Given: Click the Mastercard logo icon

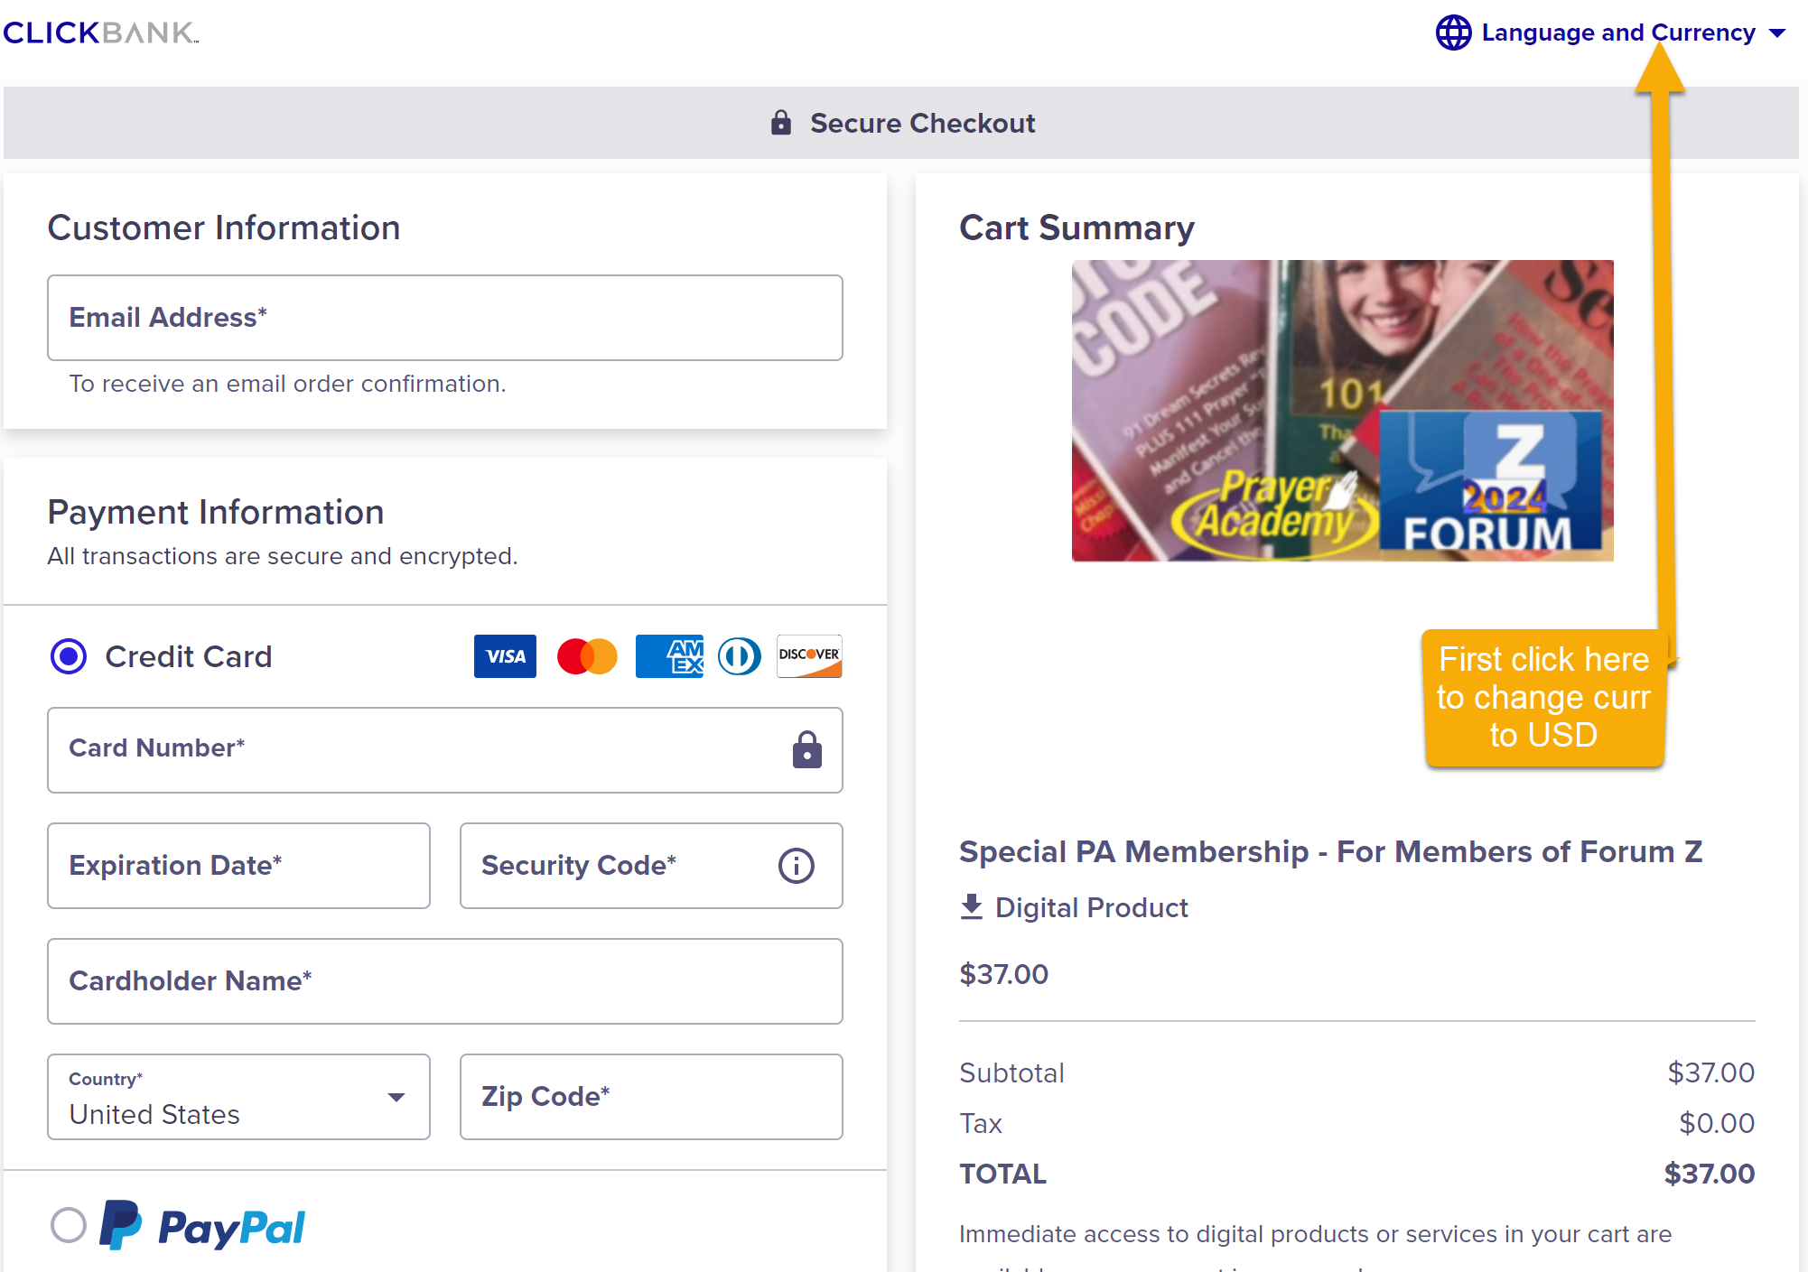Looking at the screenshot, I should coord(587,656).
